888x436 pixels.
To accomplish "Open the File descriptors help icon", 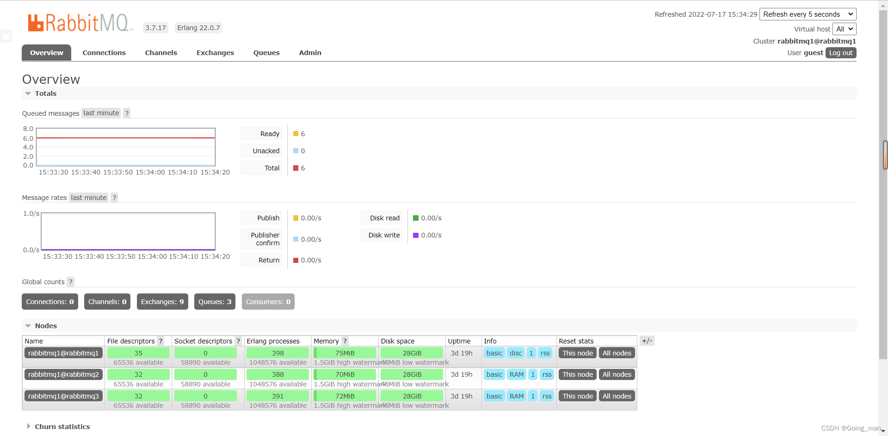I will coord(160,341).
